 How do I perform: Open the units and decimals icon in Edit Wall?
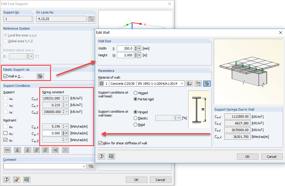[x=111, y=156]
